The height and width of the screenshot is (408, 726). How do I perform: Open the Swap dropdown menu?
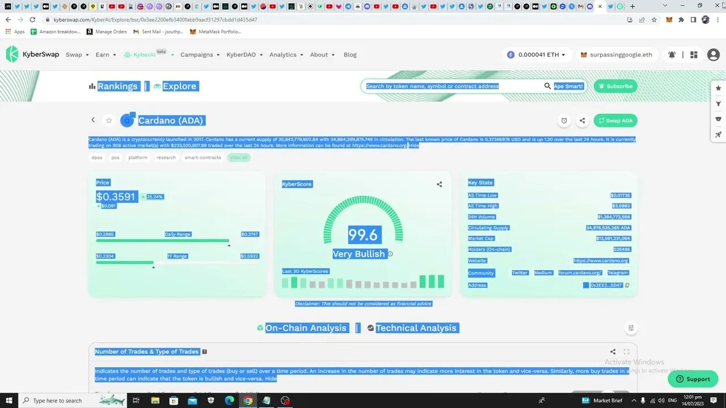pos(77,54)
